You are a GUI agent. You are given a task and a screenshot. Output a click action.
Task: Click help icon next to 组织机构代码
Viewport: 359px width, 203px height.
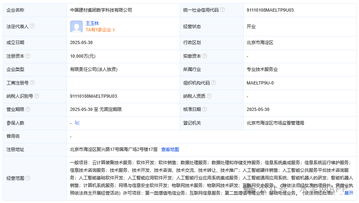point(213,82)
